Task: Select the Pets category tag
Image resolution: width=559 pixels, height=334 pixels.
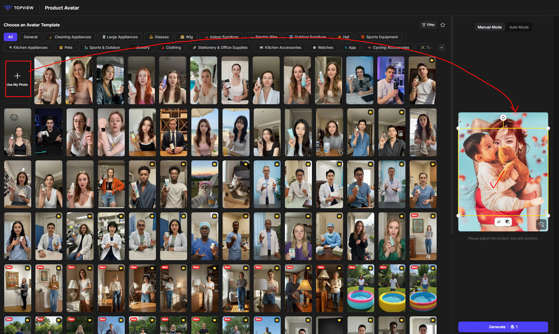Action: coord(66,47)
